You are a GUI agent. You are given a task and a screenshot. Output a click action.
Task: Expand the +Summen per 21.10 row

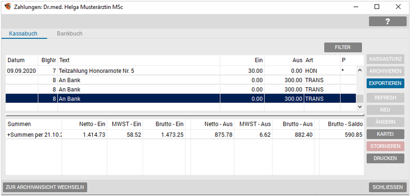(x=33, y=135)
